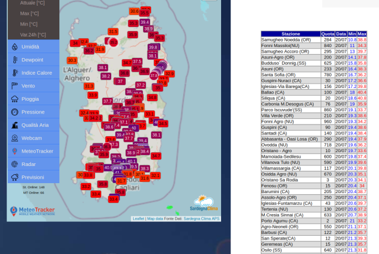Select the Porto Agumu (CA) row
The width and height of the screenshot is (379, 254).
click(314, 221)
